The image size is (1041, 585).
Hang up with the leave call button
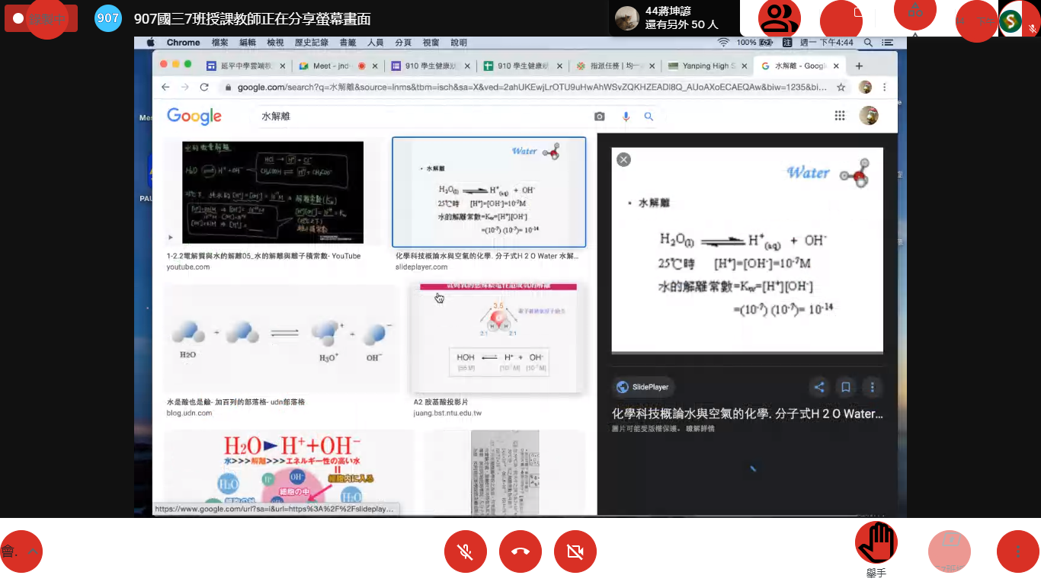pyautogui.click(x=520, y=551)
